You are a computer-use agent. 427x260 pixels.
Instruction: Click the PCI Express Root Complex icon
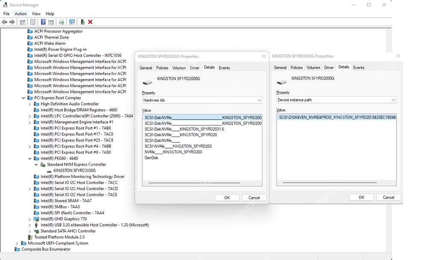(x=30, y=98)
